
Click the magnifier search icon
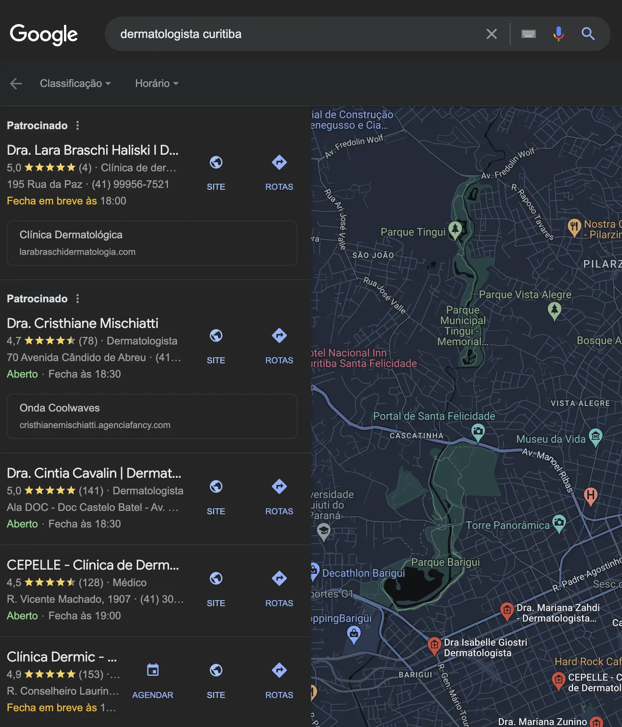point(588,34)
